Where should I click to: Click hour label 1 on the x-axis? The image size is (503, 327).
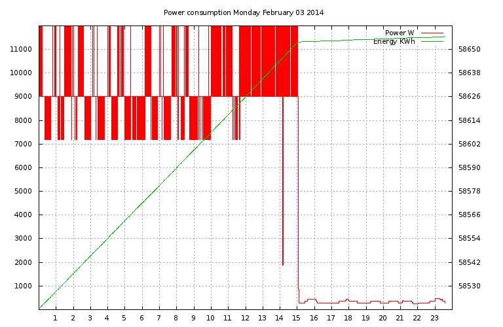(x=55, y=318)
